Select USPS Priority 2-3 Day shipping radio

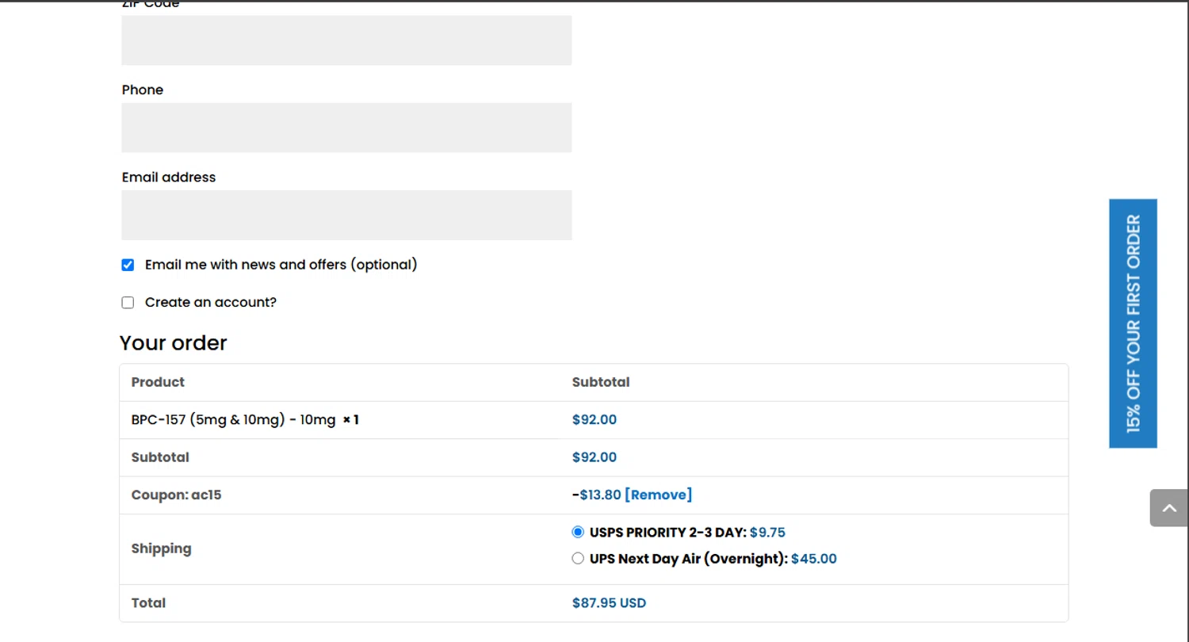click(x=578, y=532)
